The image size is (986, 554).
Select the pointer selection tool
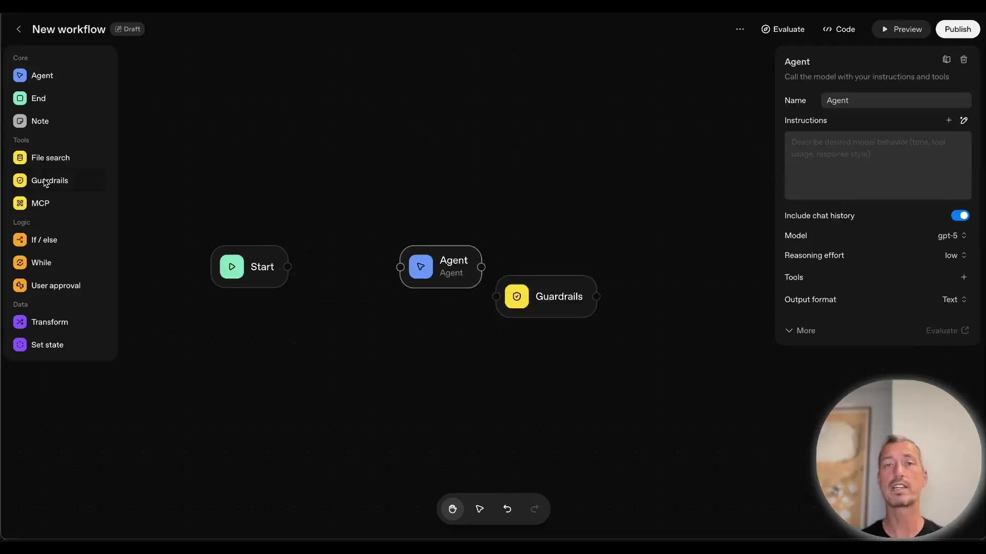(x=480, y=509)
